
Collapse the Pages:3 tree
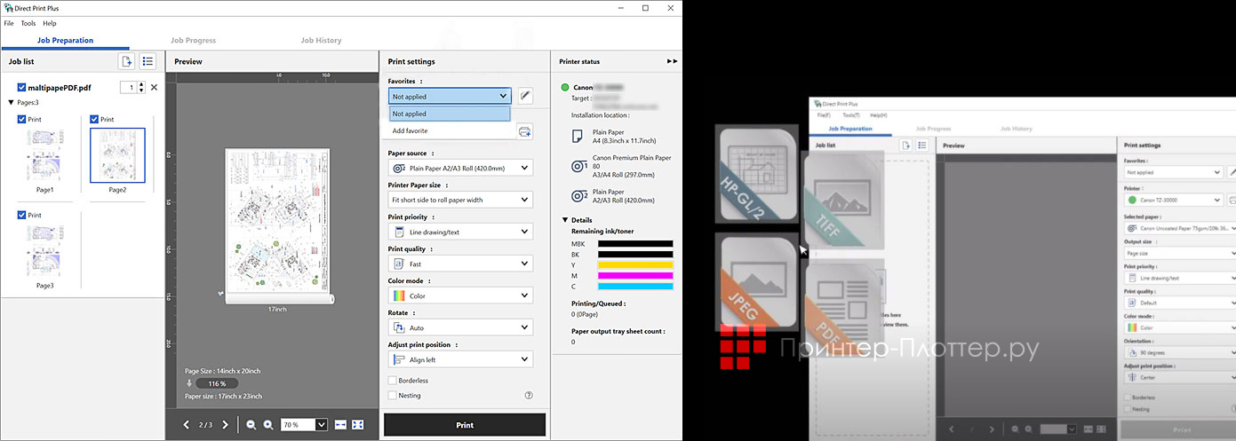10,103
